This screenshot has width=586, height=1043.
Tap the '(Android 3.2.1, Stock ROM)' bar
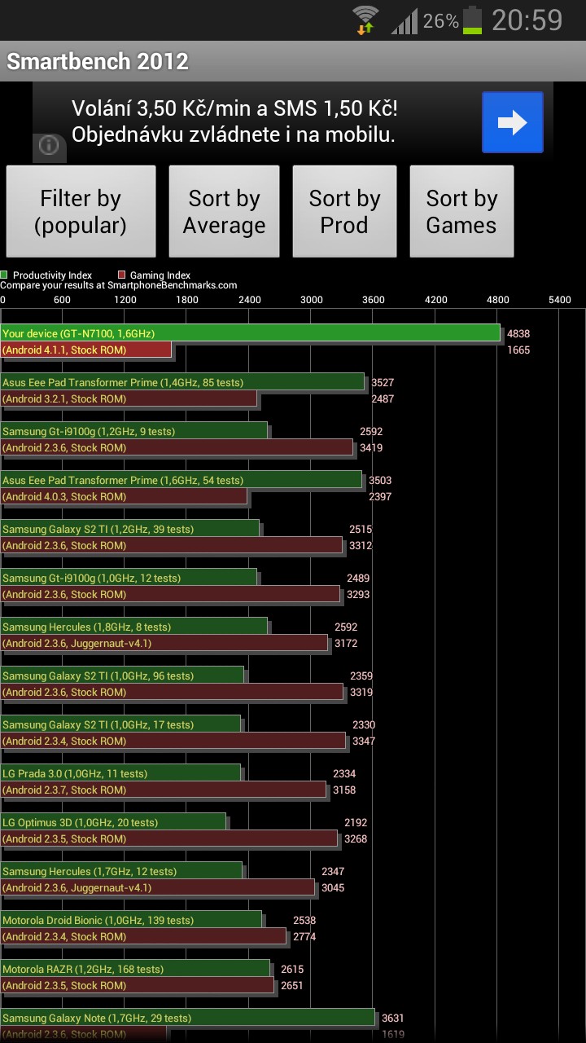[129, 398]
